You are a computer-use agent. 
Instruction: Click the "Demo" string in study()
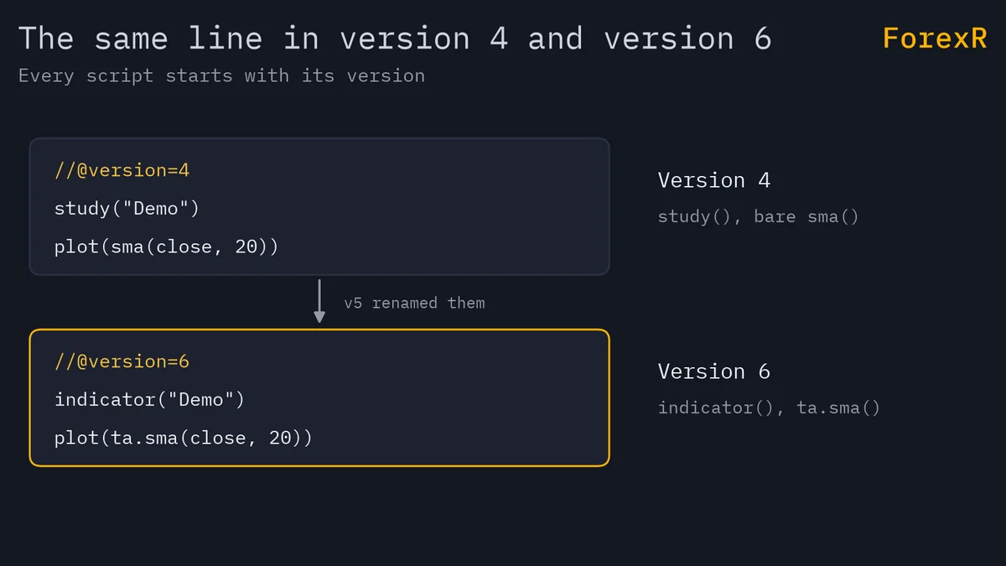[x=156, y=208]
